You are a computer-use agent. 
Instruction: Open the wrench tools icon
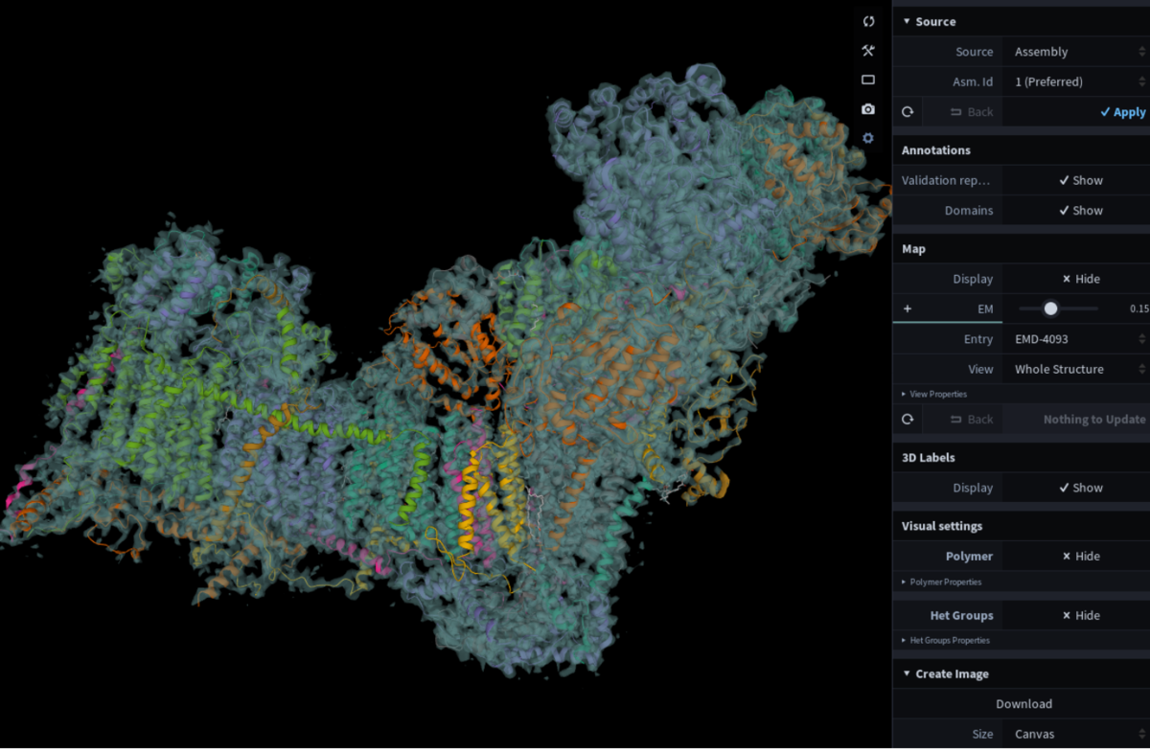pyautogui.click(x=868, y=51)
